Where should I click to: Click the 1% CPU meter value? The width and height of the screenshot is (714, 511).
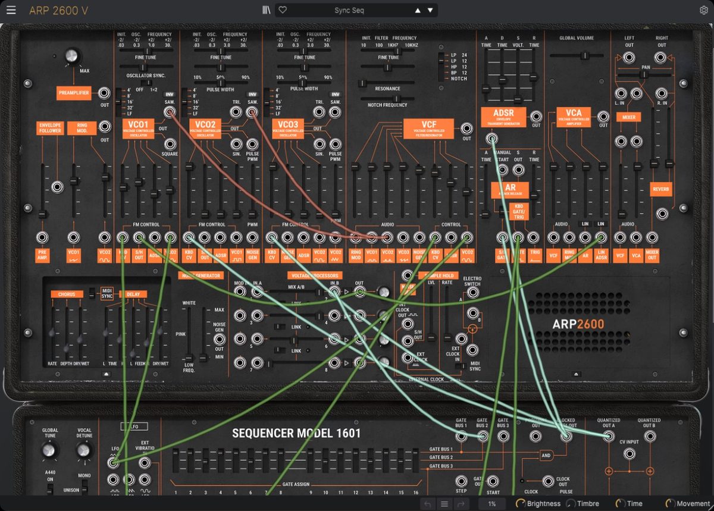coord(492,503)
